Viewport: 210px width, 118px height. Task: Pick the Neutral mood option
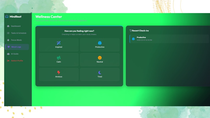tap(100, 60)
